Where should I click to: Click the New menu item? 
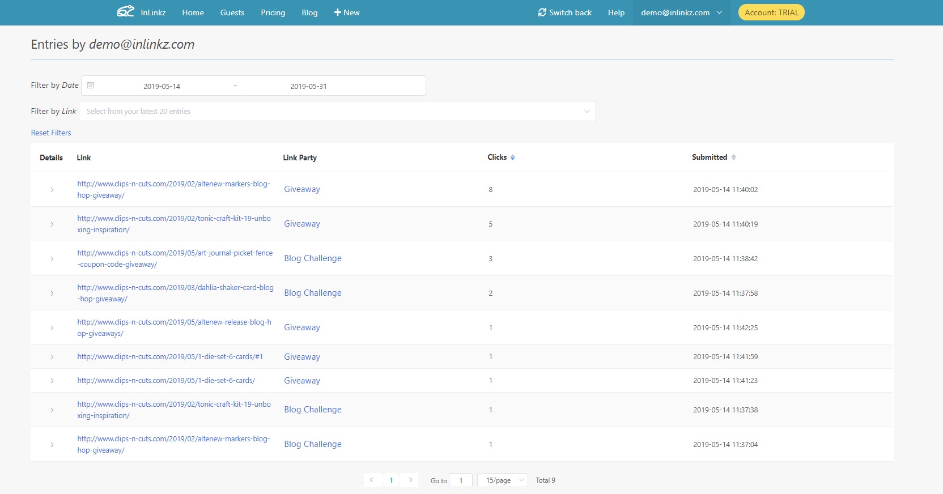point(347,12)
